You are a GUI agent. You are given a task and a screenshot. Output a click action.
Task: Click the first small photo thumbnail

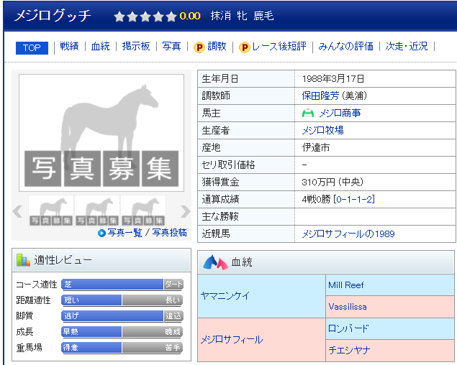coord(51,211)
